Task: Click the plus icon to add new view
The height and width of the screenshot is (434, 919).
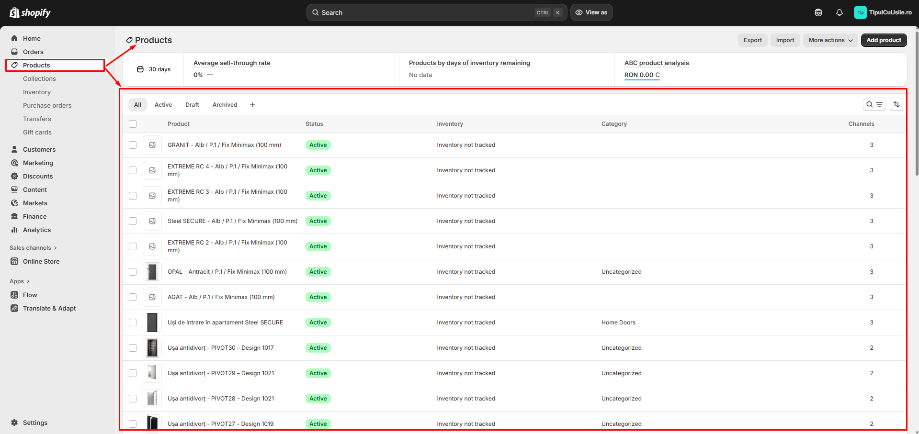Action: pos(252,105)
